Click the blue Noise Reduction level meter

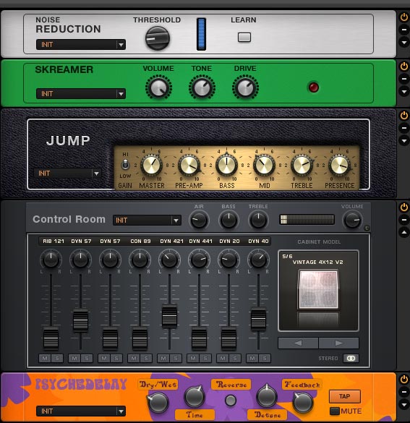point(201,34)
